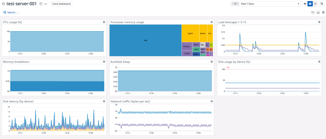326x139 pixels.
Task: Open gear menu of Network traffic widget
Action: click(212, 101)
